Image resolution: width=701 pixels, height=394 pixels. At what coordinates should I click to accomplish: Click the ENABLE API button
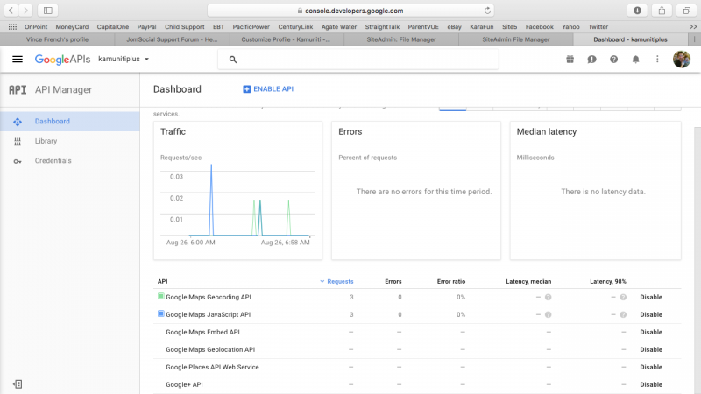(x=268, y=89)
